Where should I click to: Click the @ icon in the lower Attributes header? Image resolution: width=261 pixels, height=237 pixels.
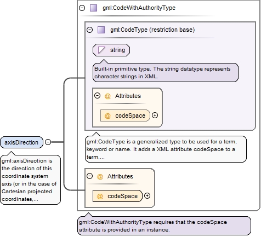click(100, 176)
